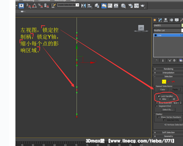The width and height of the screenshot is (183, 146).
Task: Expand the Rendering rollout
Action: click(x=168, y=69)
